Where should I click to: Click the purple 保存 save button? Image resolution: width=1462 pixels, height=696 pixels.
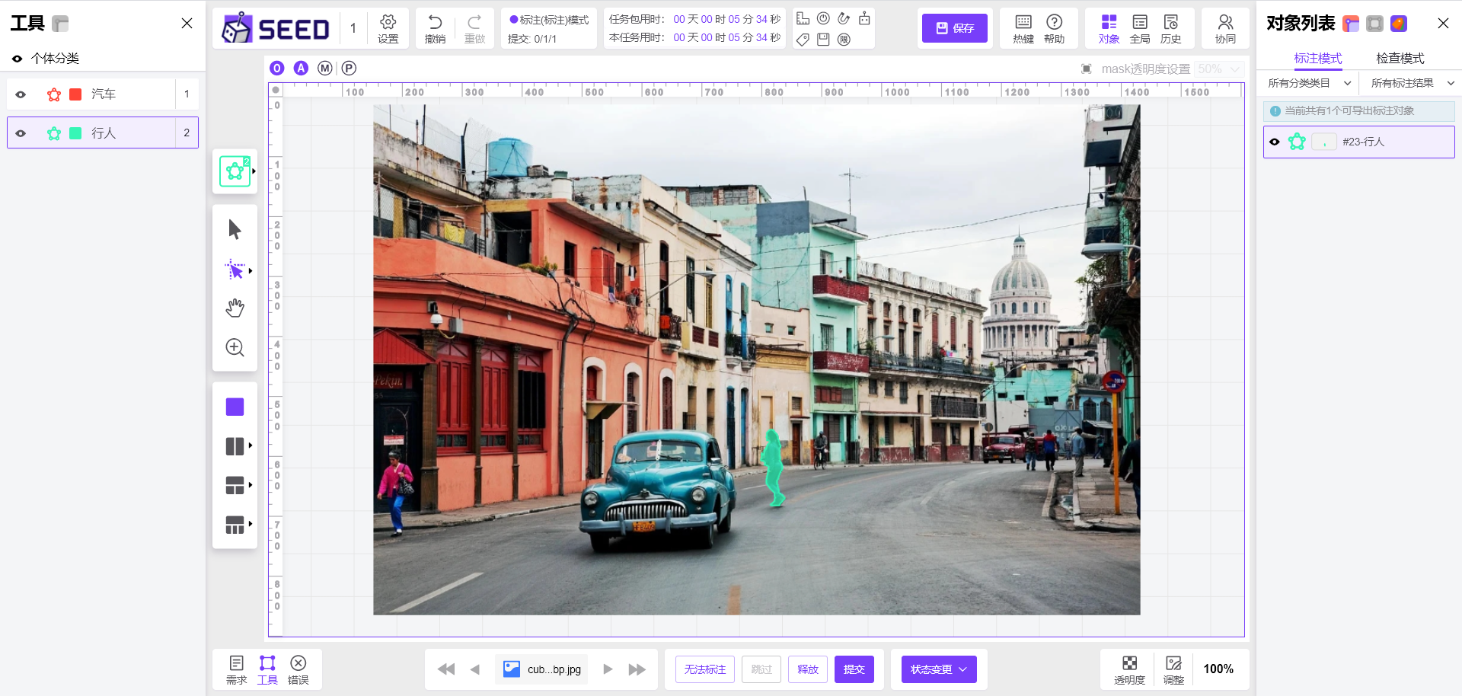pyautogui.click(x=955, y=28)
